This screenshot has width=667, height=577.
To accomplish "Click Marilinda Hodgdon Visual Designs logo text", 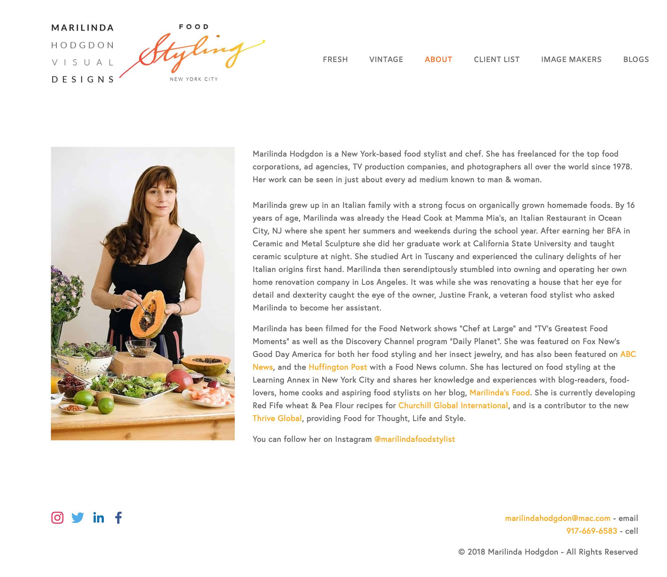I will [83, 53].
